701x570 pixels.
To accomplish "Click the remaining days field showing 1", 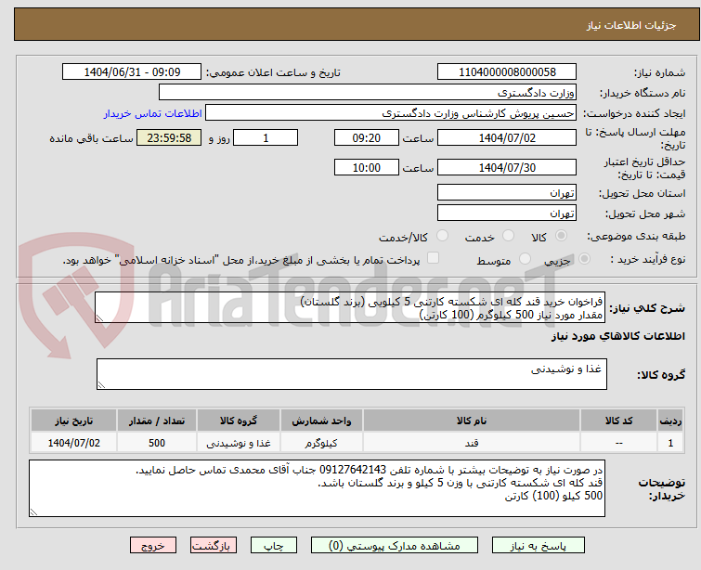I will pos(266,137).
